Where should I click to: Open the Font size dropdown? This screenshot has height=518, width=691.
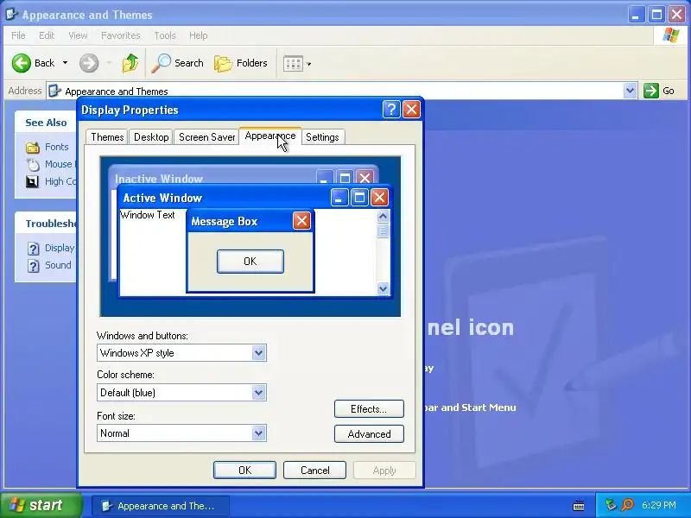[258, 433]
